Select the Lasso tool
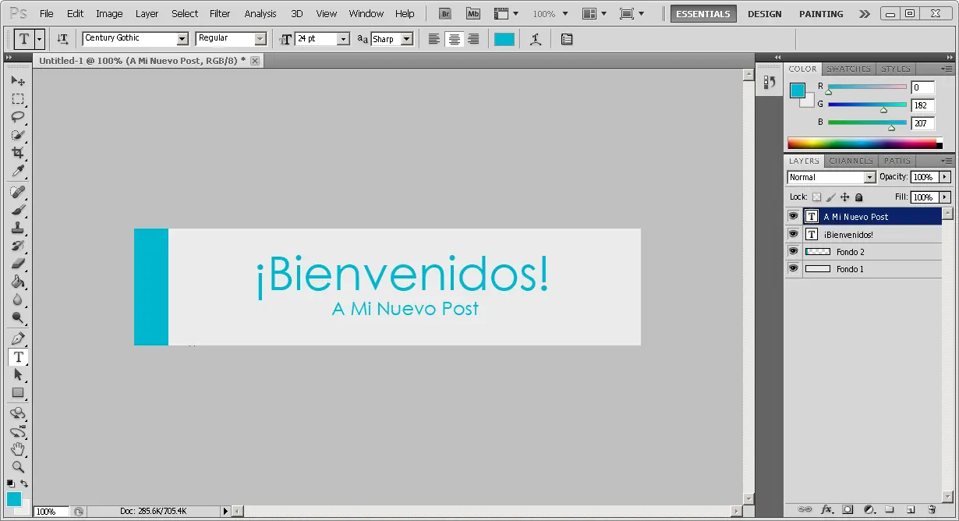This screenshot has width=959, height=521. pyautogui.click(x=19, y=117)
